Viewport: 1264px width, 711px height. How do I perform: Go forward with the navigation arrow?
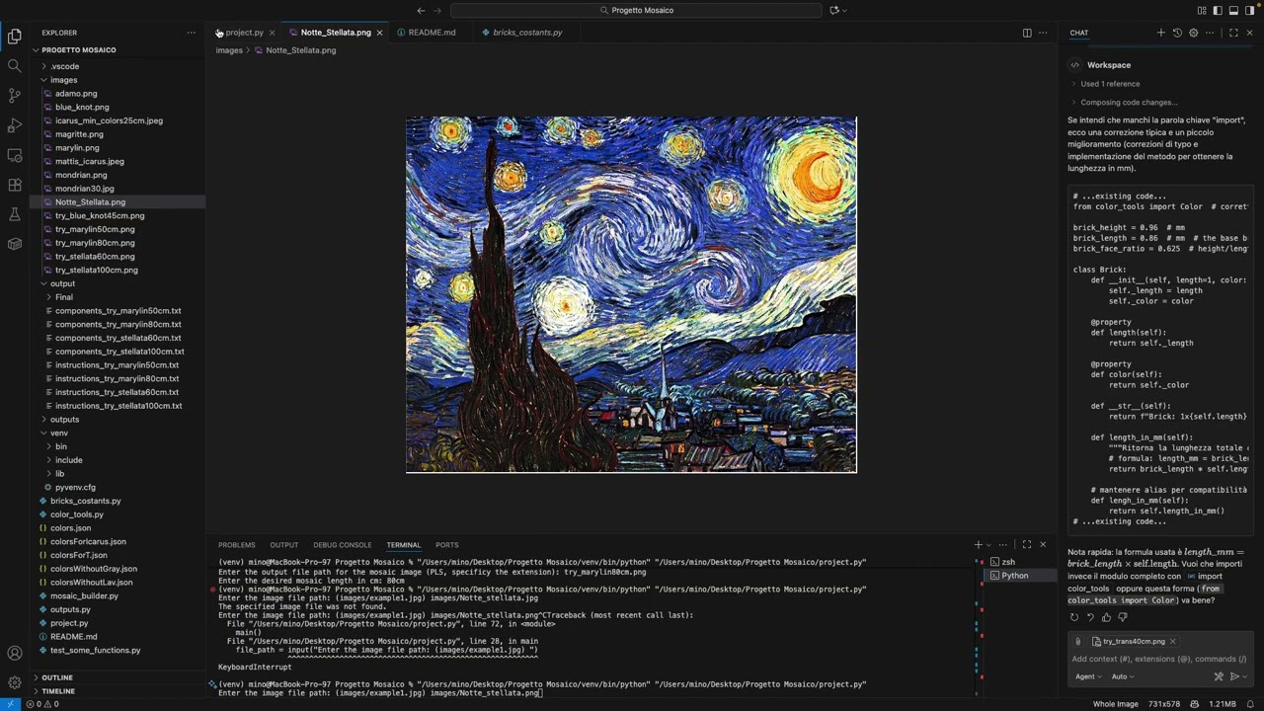(x=438, y=10)
